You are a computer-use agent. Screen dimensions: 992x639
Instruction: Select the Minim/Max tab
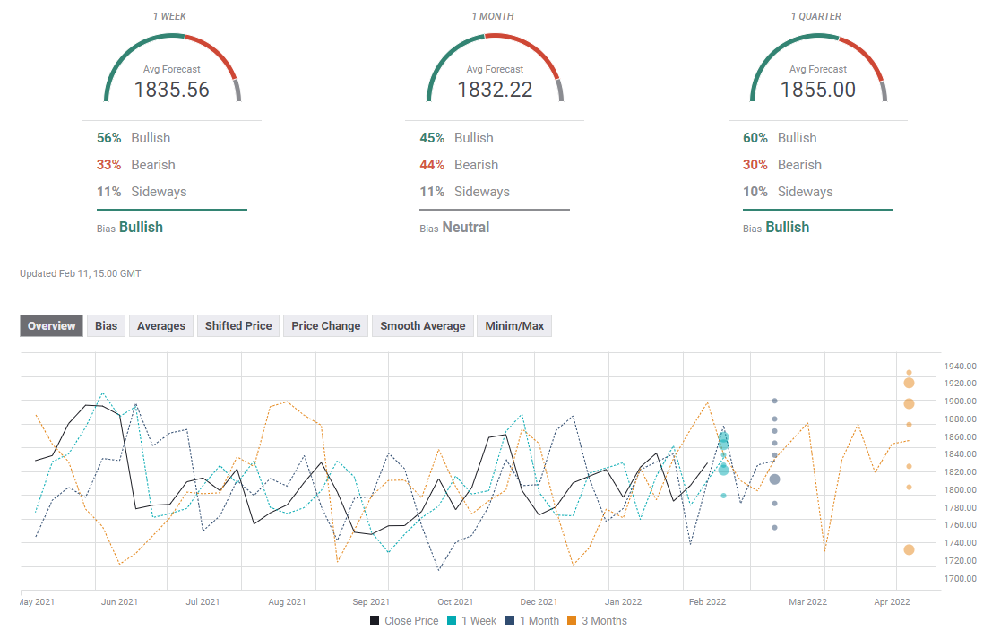[514, 326]
